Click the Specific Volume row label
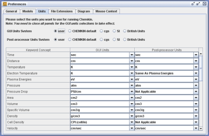This screenshot has height=136, width=209. (18, 110)
